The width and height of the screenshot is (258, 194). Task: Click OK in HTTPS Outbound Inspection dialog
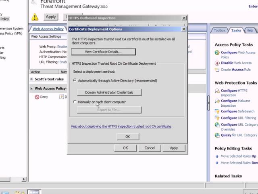coord(125,148)
